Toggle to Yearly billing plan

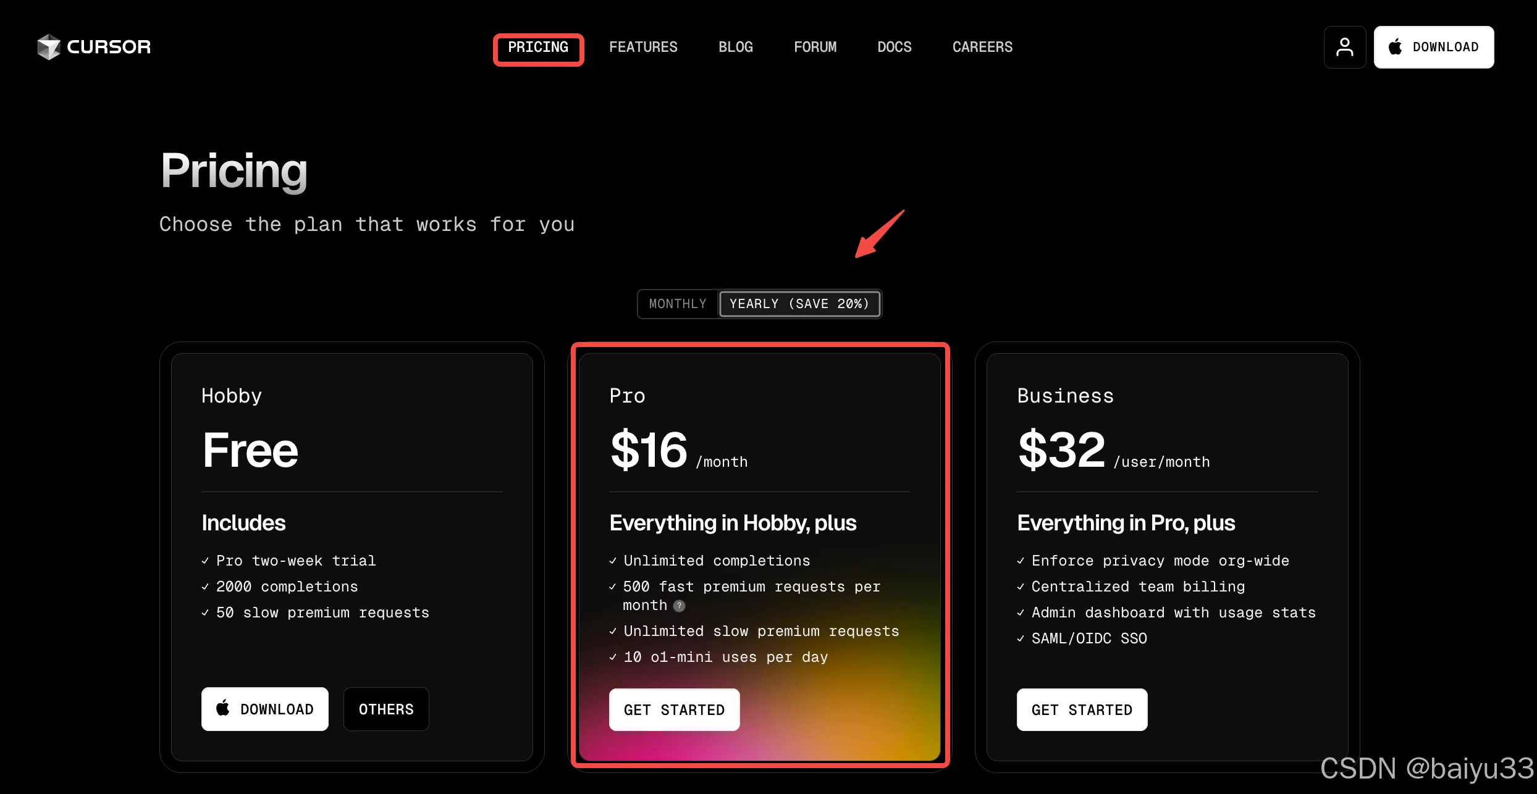point(801,304)
